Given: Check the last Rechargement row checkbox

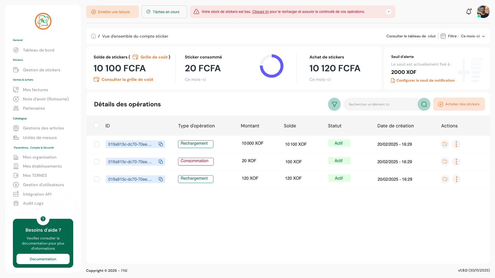Looking at the screenshot, I should pos(97,179).
